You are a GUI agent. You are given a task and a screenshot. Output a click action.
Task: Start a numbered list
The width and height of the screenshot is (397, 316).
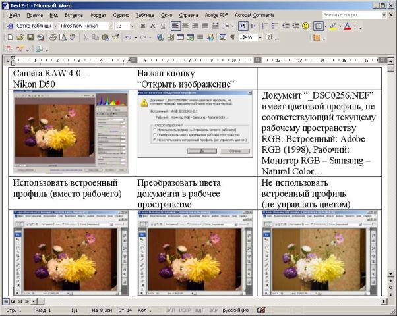[x=265, y=26]
